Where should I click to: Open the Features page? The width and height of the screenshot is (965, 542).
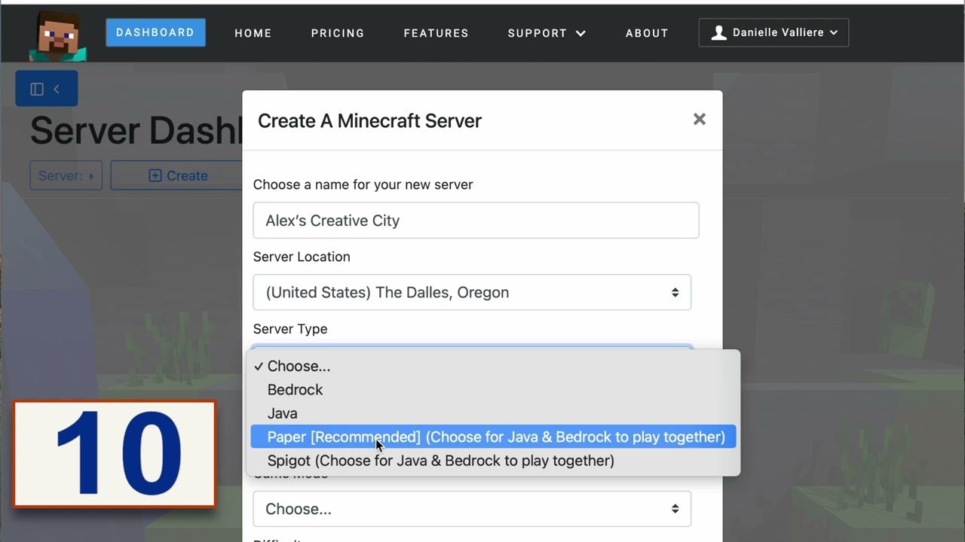point(436,33)
